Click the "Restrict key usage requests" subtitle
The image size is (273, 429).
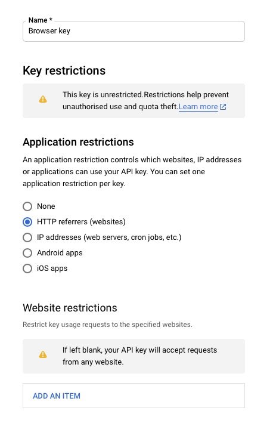pos(108,325)
